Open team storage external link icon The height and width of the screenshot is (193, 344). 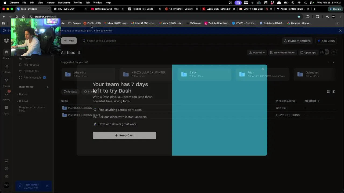(47, 186)
